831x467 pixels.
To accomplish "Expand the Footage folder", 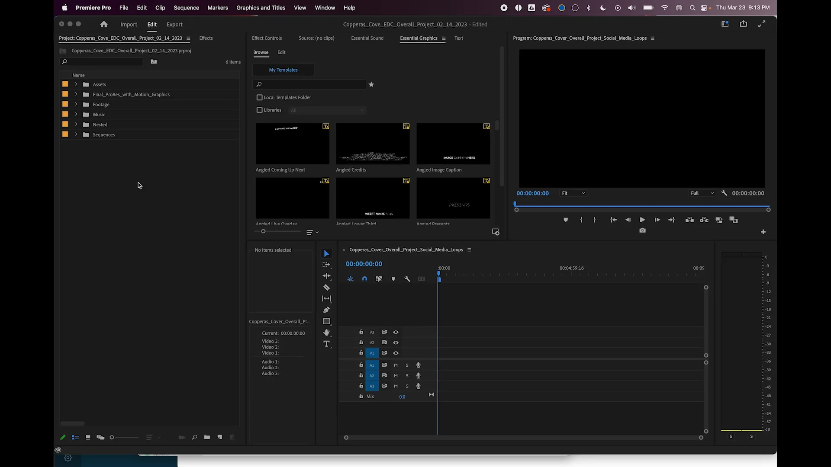I will (77, 104).
